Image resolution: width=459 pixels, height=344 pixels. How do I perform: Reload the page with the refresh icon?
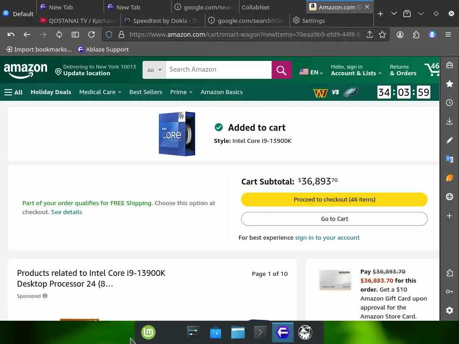tap(91, 34)
